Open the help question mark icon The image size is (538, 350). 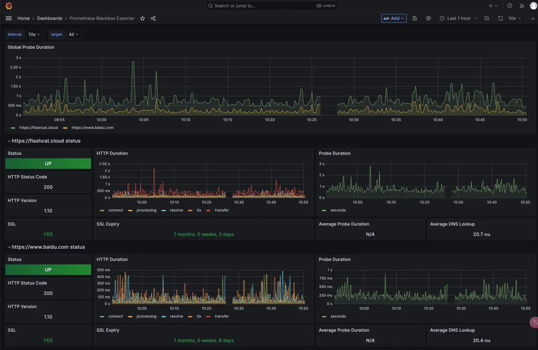[510, 6]
